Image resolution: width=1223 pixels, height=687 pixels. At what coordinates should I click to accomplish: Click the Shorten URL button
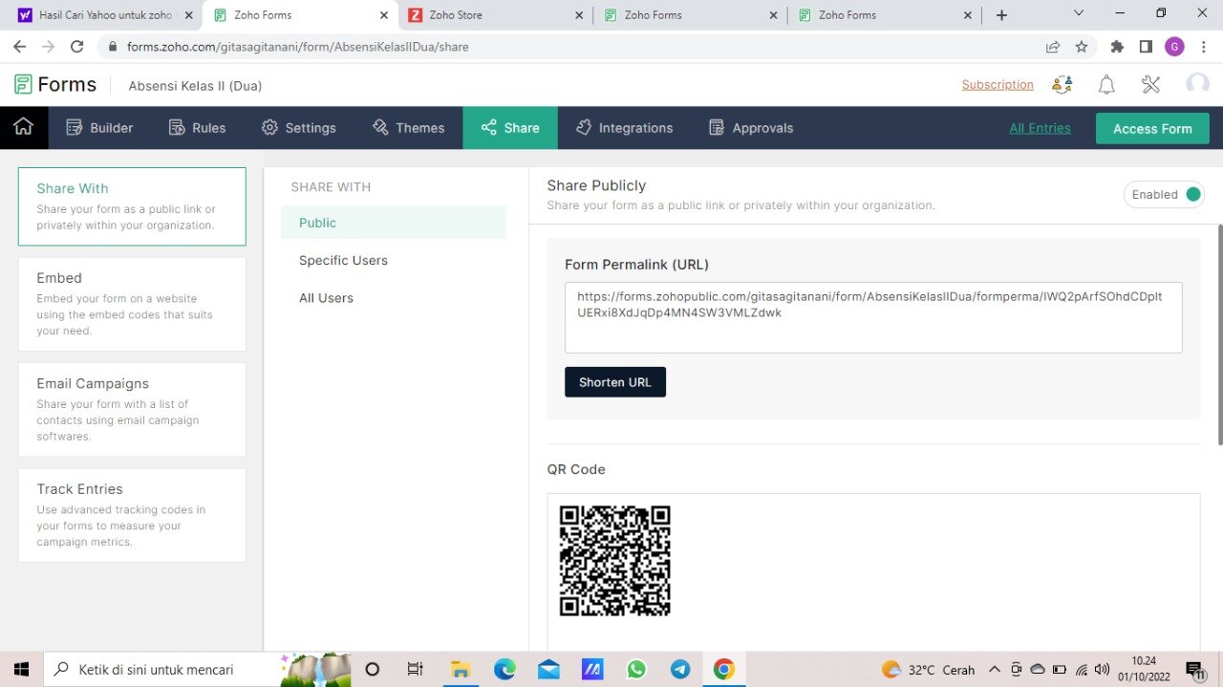point(615,382)
